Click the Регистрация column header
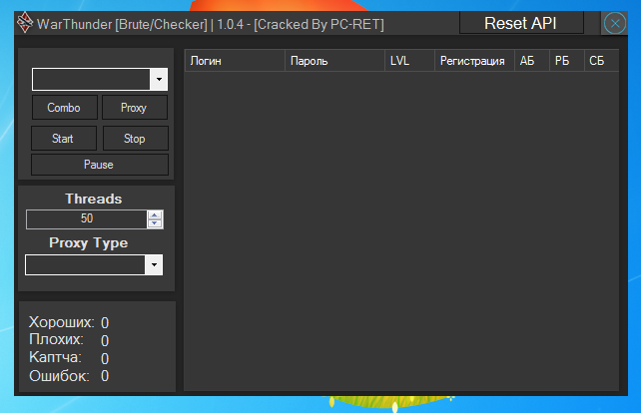The height and width of the screenshot is (413, 641). coord(473,62)
